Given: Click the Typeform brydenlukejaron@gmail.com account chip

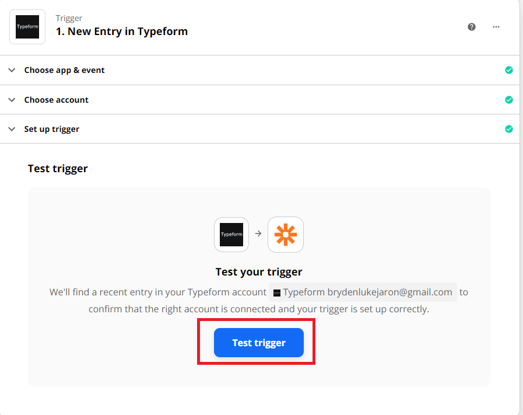Looking at the screenshot, I should click(x=363, y=292).
